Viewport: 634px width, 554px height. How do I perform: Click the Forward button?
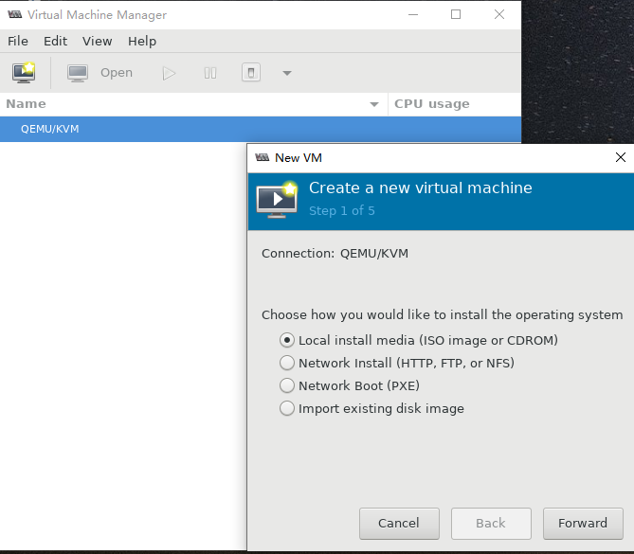(583, 524)
